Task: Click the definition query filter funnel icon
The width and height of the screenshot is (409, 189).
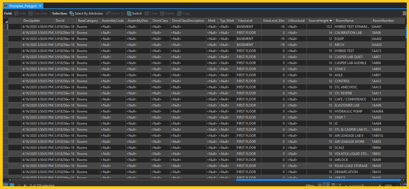Action: [334, 185]
